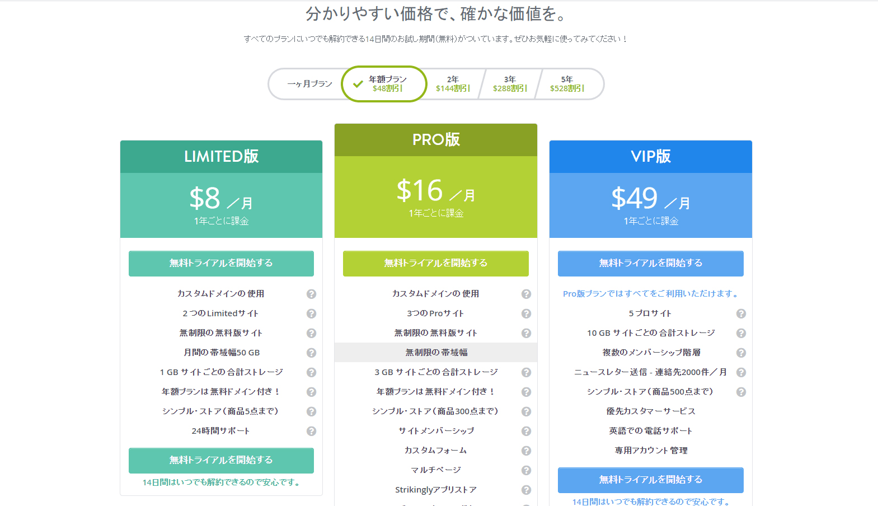Open help icon for LIMITED 無制限の無料版サイト

point(311,333)
